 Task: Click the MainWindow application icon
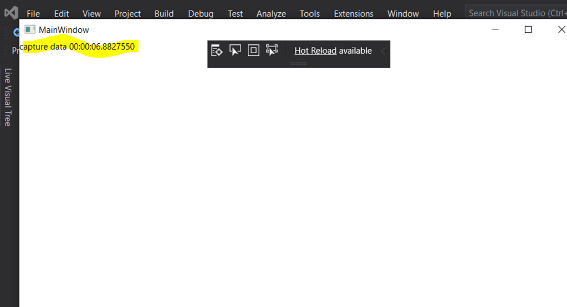point(30,30)
